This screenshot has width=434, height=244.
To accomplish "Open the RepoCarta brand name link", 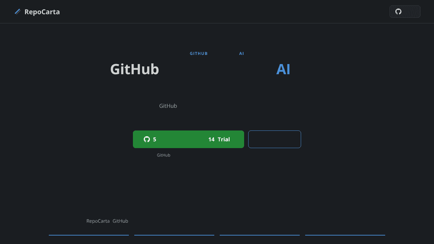I will click(42, 12).
